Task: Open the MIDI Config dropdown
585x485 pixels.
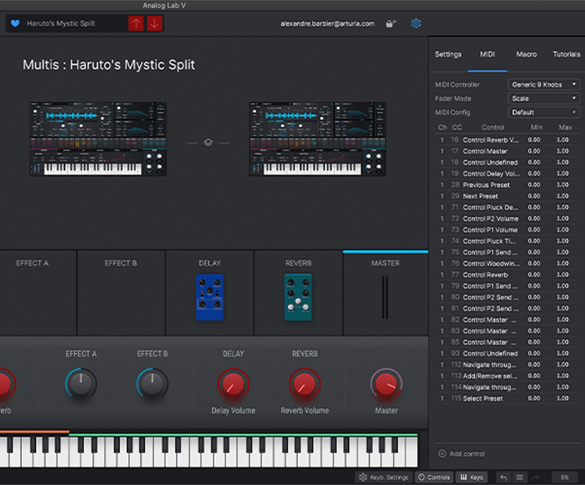Action: (544, 112)
